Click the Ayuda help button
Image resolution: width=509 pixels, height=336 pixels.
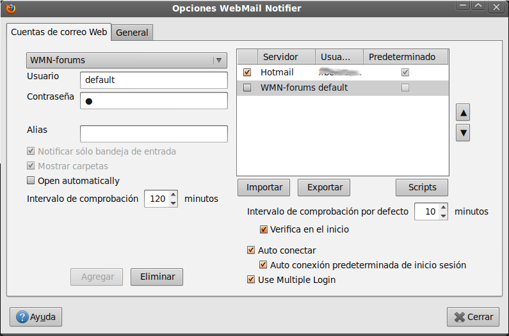point(36,317)
